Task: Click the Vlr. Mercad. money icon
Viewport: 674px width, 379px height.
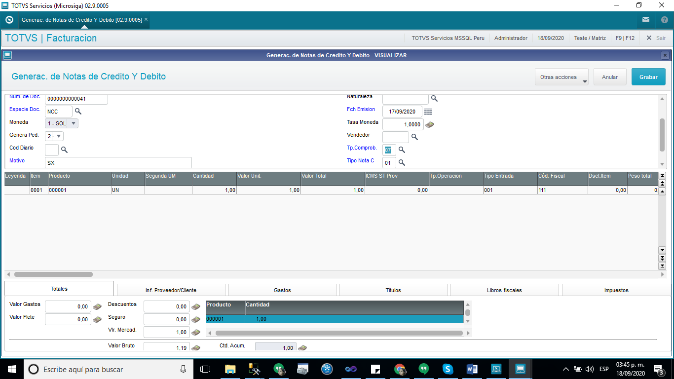Action: coord(195,332)
